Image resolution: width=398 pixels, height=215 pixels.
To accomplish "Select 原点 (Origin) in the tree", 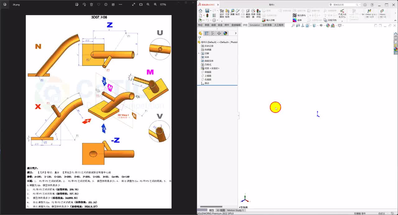I will tap(205, 83).
